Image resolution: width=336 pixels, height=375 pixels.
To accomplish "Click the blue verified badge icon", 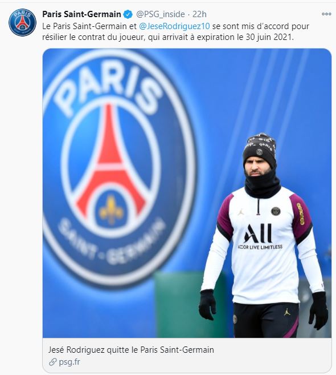I will click(x=128, y=14).
